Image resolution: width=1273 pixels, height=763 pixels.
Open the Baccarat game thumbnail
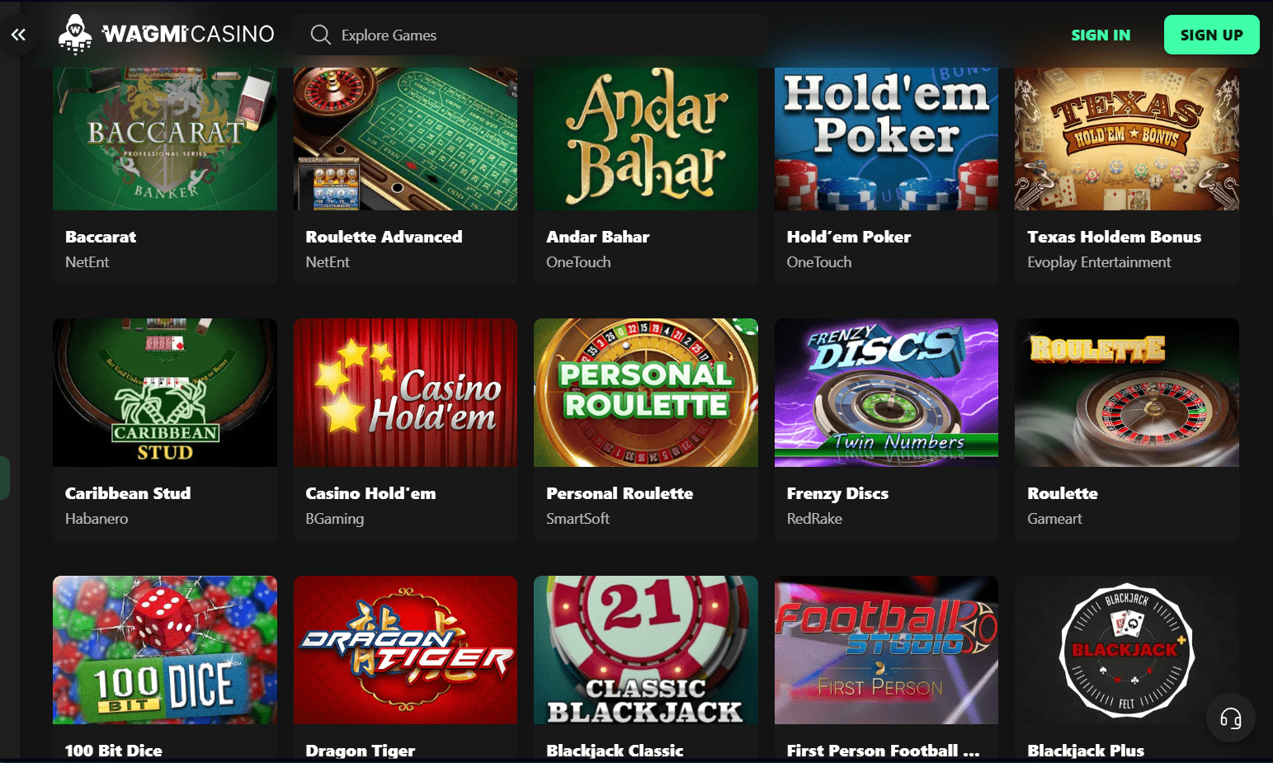[x=165, y=139]
